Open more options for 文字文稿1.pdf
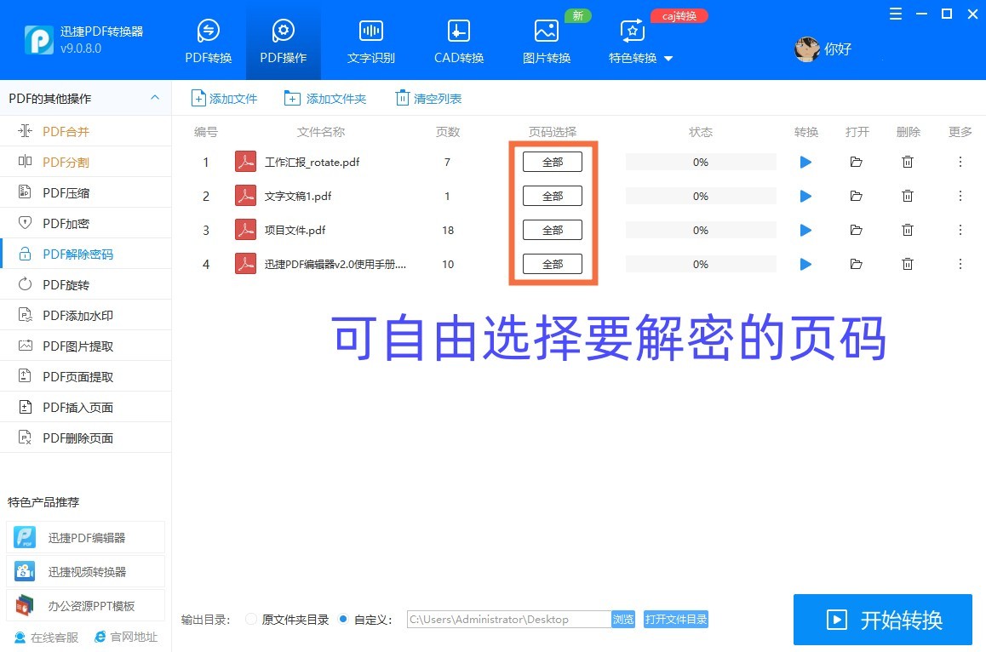The image size is (986, 652). pos(960,196)
